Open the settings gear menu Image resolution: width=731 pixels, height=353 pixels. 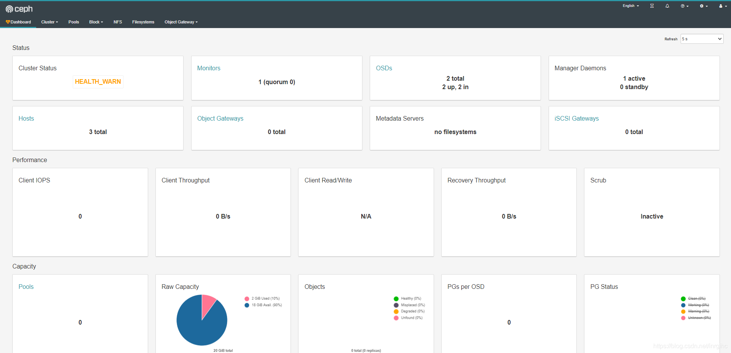[x=703, y=6]
